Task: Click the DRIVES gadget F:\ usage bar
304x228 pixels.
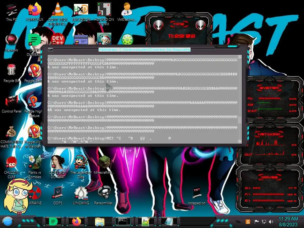Action: click(x=268, y=194)
